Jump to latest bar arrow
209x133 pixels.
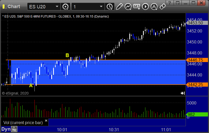pos(183,93)
